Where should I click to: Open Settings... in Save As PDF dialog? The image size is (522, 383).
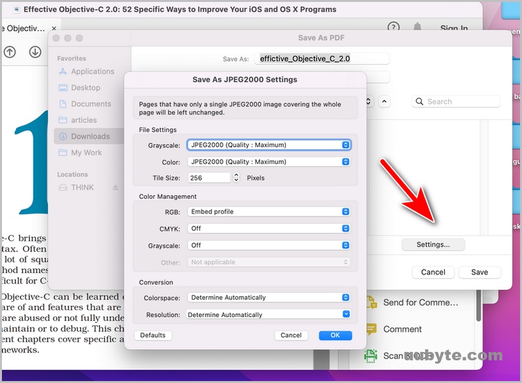tap(433, 245)
